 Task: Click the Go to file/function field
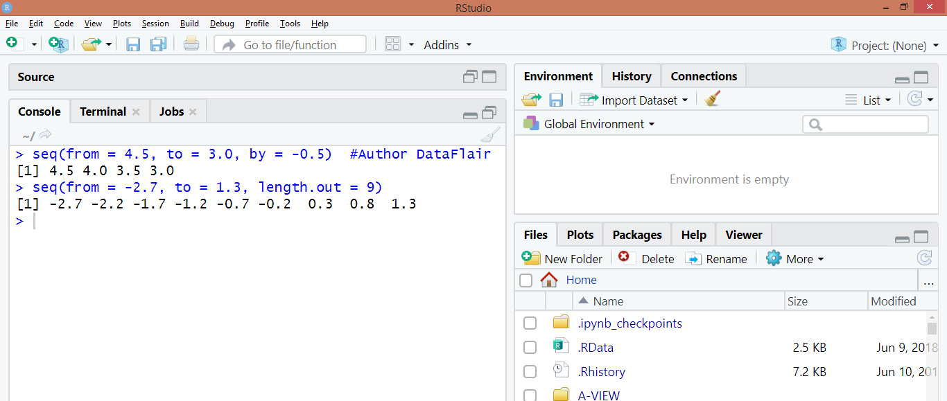click(x=290, y=45)
